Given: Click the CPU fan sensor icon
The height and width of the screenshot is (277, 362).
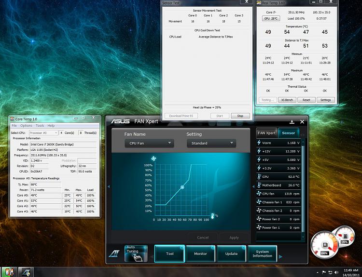Looking at the screenshot, I should tap(259, 194).
